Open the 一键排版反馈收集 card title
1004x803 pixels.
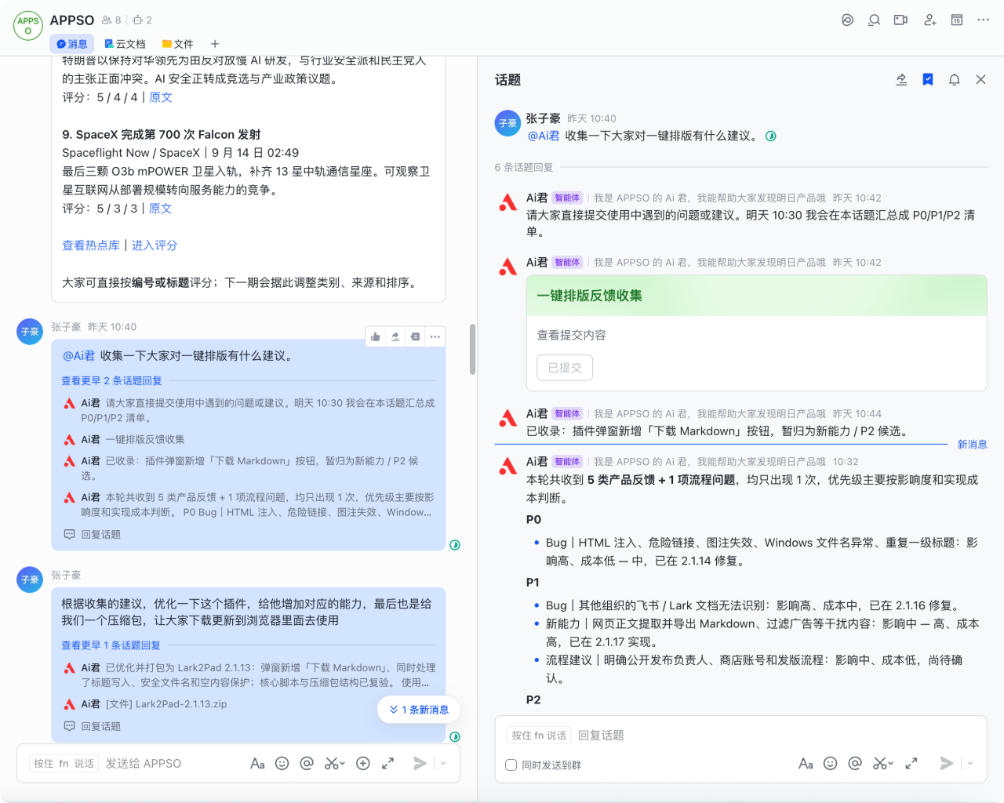click(x=589, y=296)
